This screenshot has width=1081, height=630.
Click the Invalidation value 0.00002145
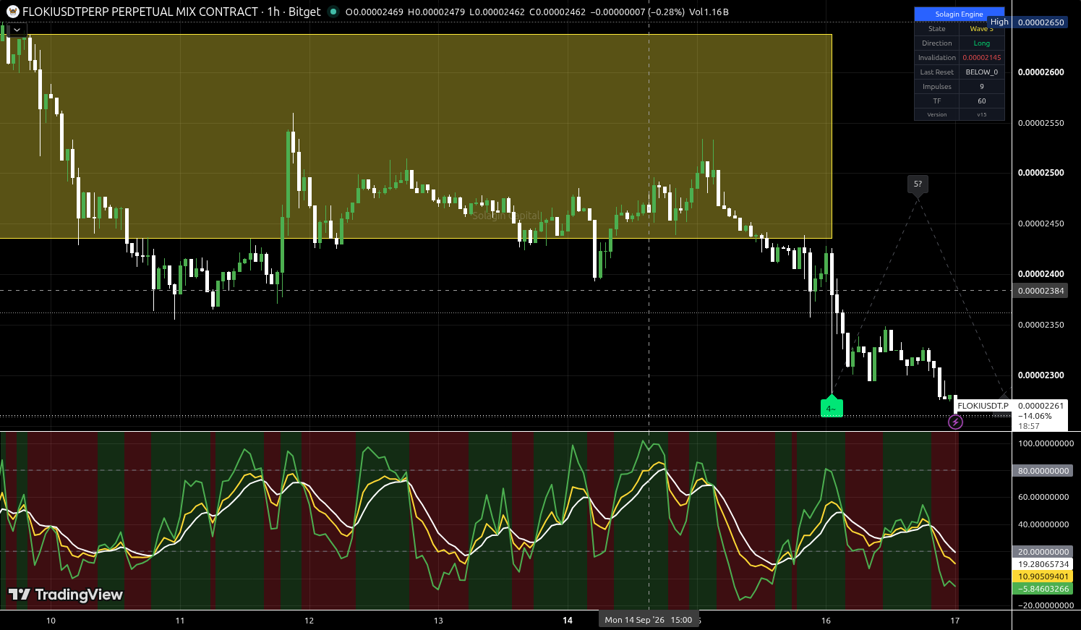(x=982, y=58)
